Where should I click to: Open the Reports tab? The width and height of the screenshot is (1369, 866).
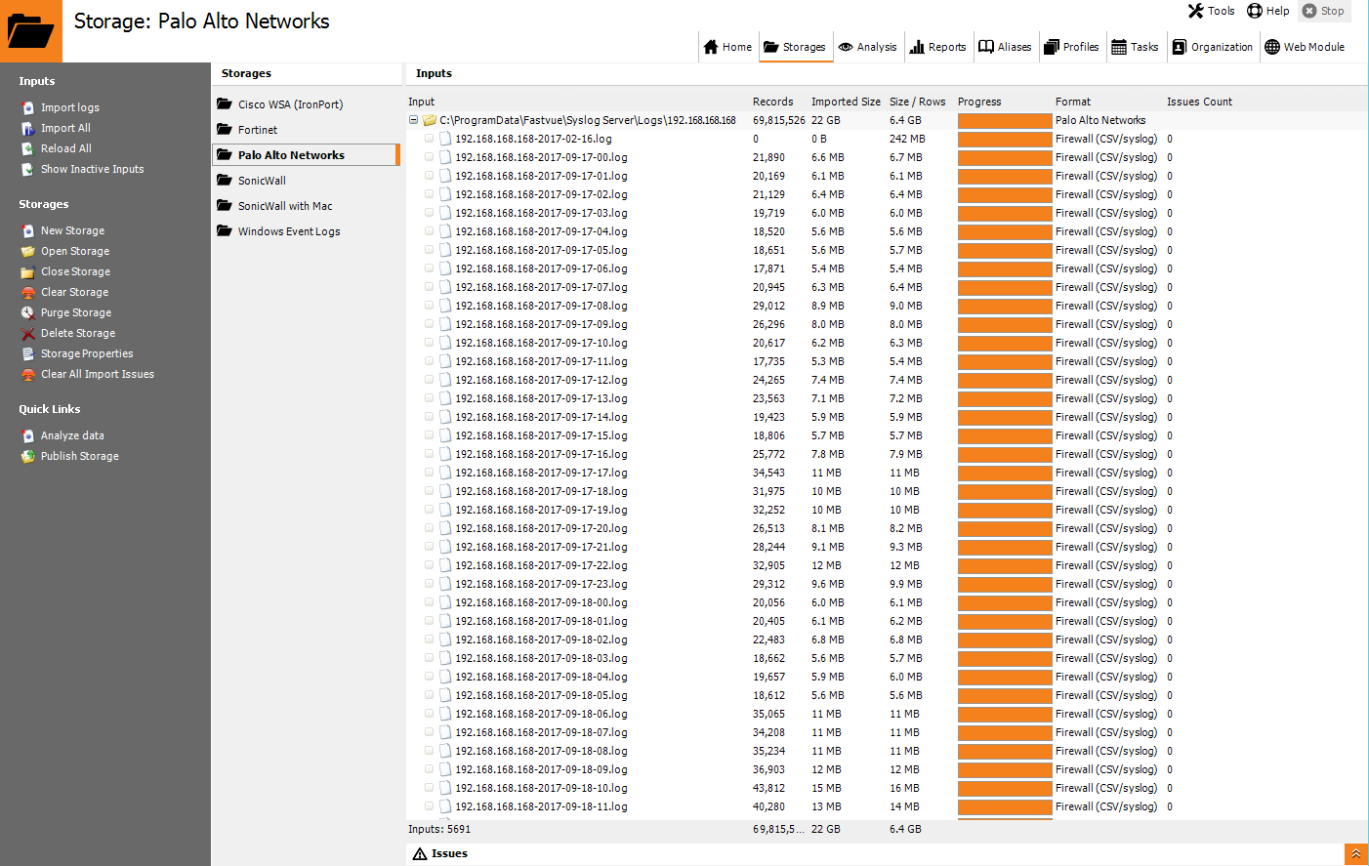(937, 47)
